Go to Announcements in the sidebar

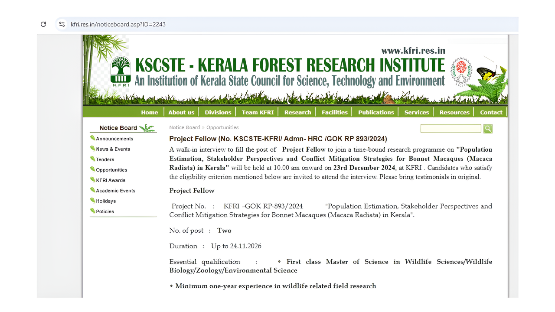pos(114,139)
